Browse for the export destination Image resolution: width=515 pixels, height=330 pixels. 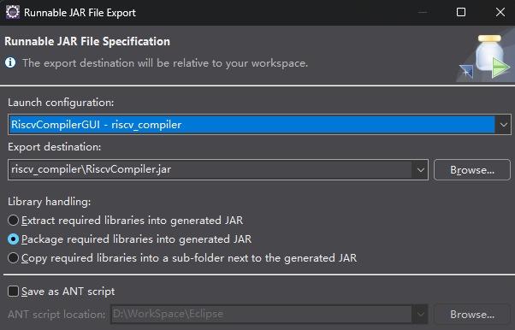pos(472,170)
